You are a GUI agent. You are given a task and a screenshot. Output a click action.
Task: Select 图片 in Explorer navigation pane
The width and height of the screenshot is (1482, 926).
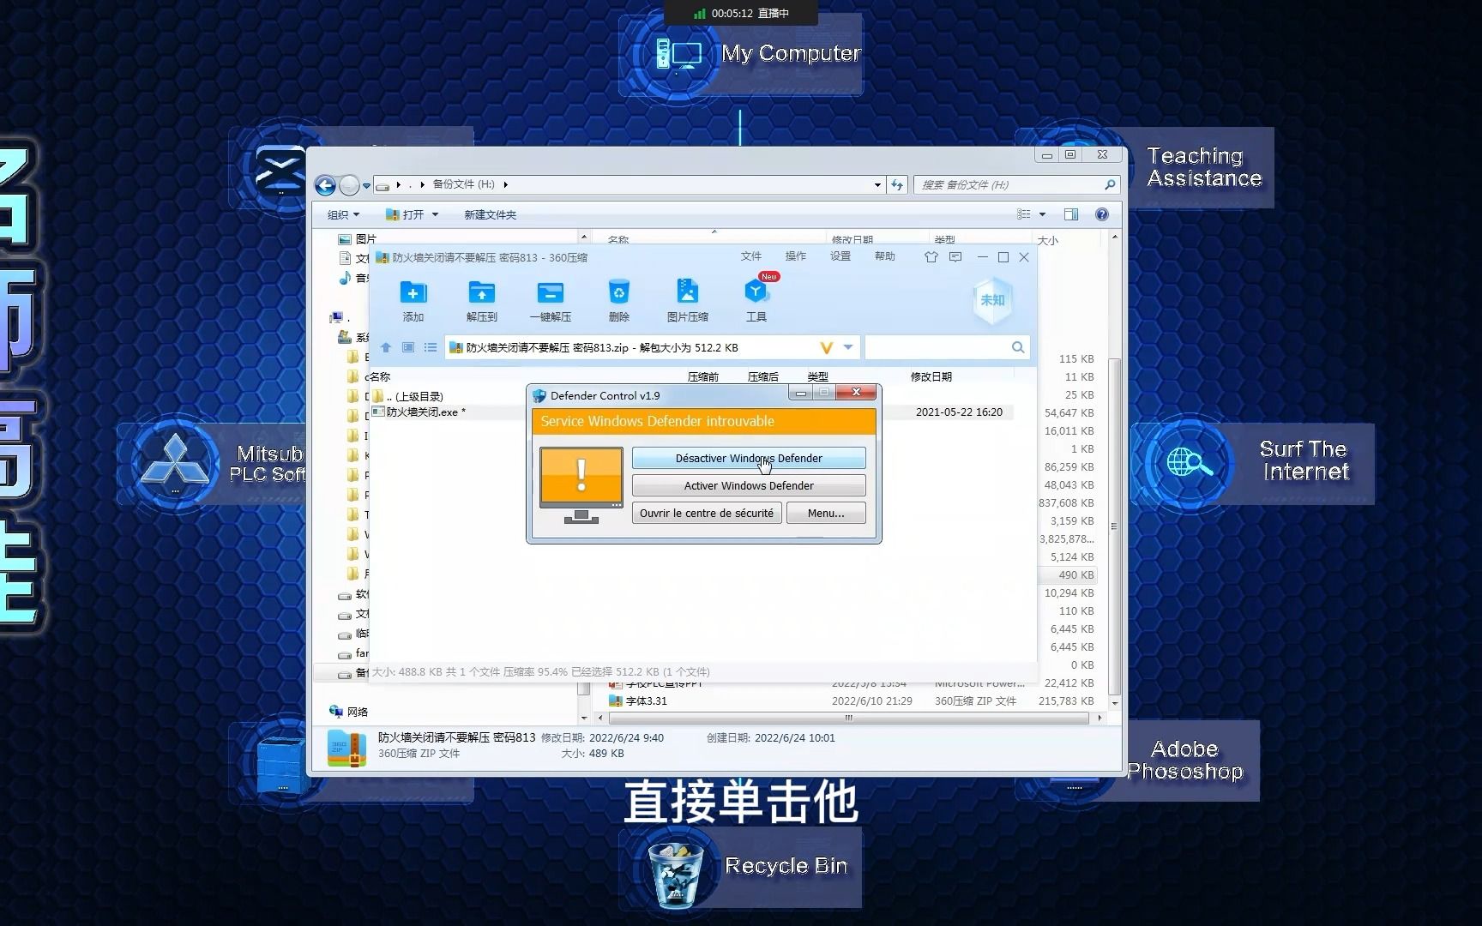[358, 239]
